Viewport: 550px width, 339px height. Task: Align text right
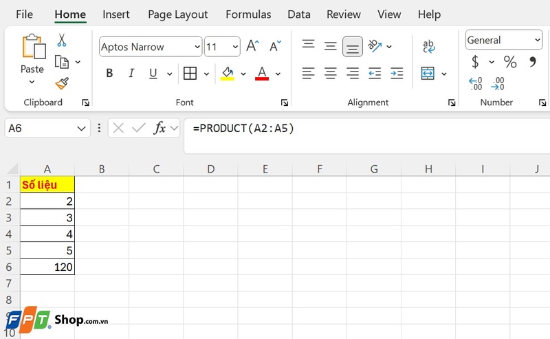[353, 74]
